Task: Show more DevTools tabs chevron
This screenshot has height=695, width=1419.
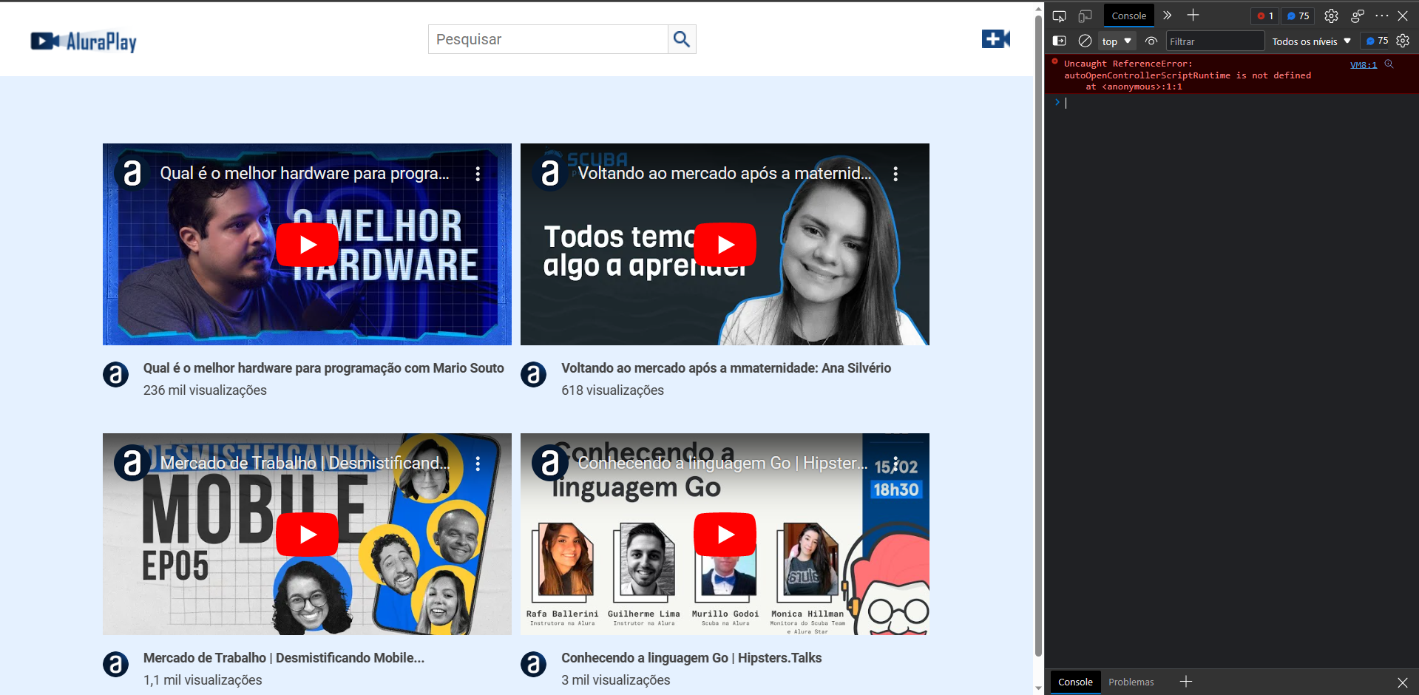Action: point(1167,16)
